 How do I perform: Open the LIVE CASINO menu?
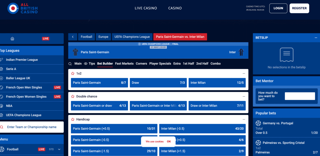(x=146, y=8)
